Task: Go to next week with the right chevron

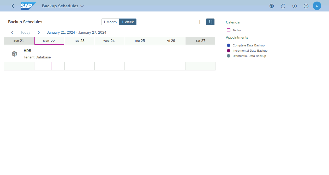Action: click(38, 32)
